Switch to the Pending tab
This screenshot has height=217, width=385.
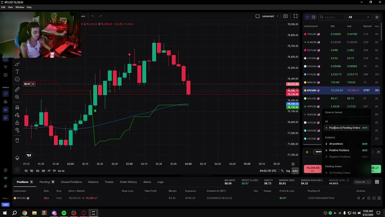pyautogui.click(x=47, y=182)
